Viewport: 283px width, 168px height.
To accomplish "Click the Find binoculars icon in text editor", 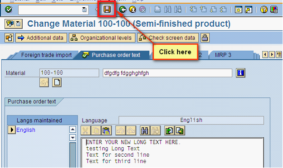I will [145, 130].
